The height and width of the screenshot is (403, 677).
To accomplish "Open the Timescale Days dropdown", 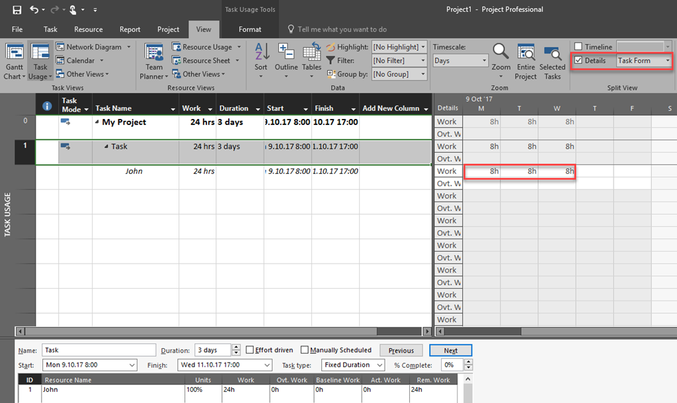I will [485, 61].
